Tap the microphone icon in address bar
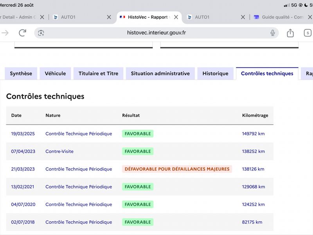The height and width of the screenshot is (235, 313). click(272, 33)
